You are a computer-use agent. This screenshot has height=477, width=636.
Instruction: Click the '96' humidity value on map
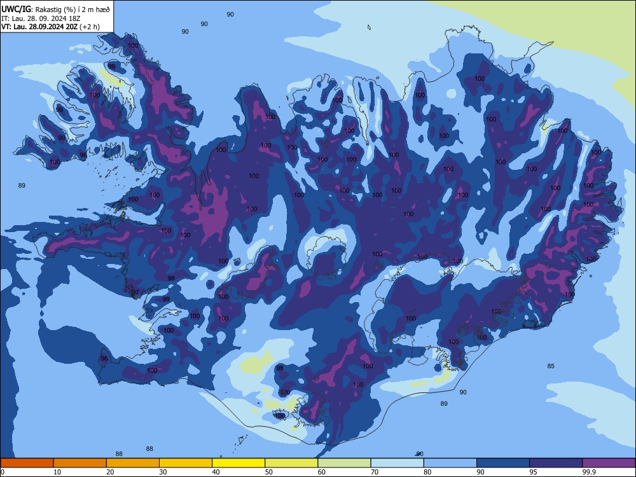tap(104, 358)
